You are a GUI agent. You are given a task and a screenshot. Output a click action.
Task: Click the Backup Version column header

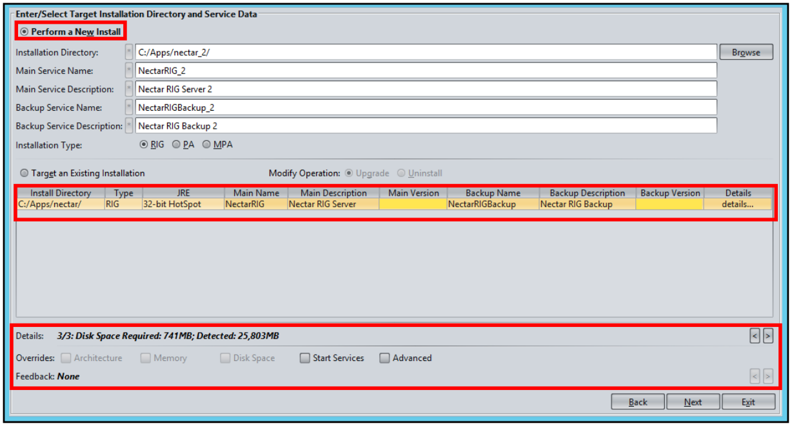tap(670, 193)
